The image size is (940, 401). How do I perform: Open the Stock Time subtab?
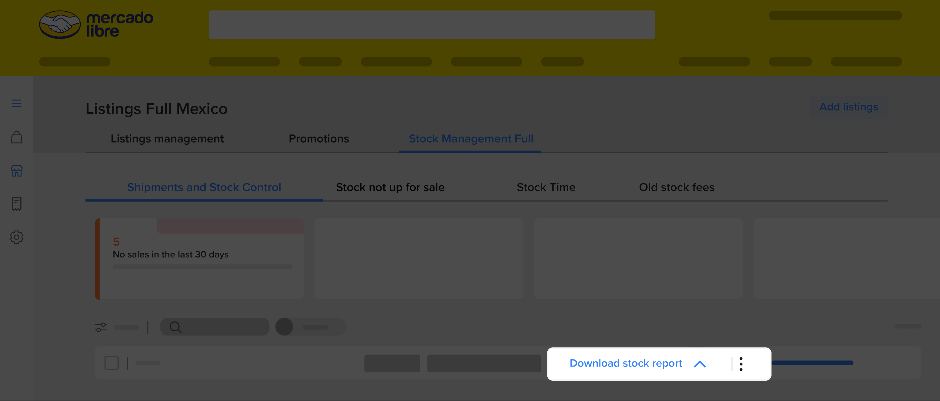(546, 187)
